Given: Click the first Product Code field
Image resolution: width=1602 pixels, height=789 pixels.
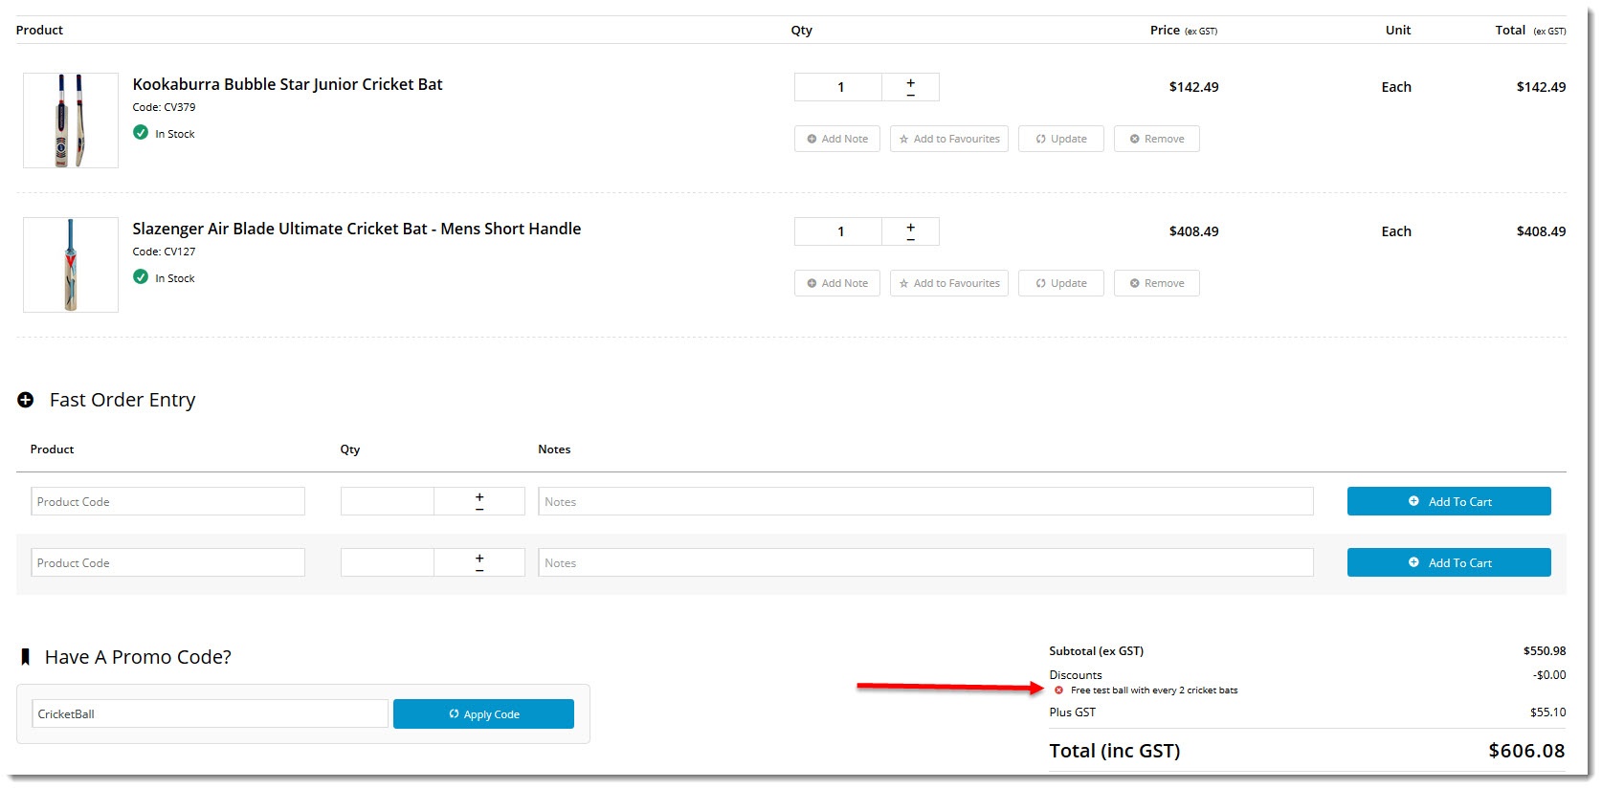Looking at the screenshot, I should point(167,501).
